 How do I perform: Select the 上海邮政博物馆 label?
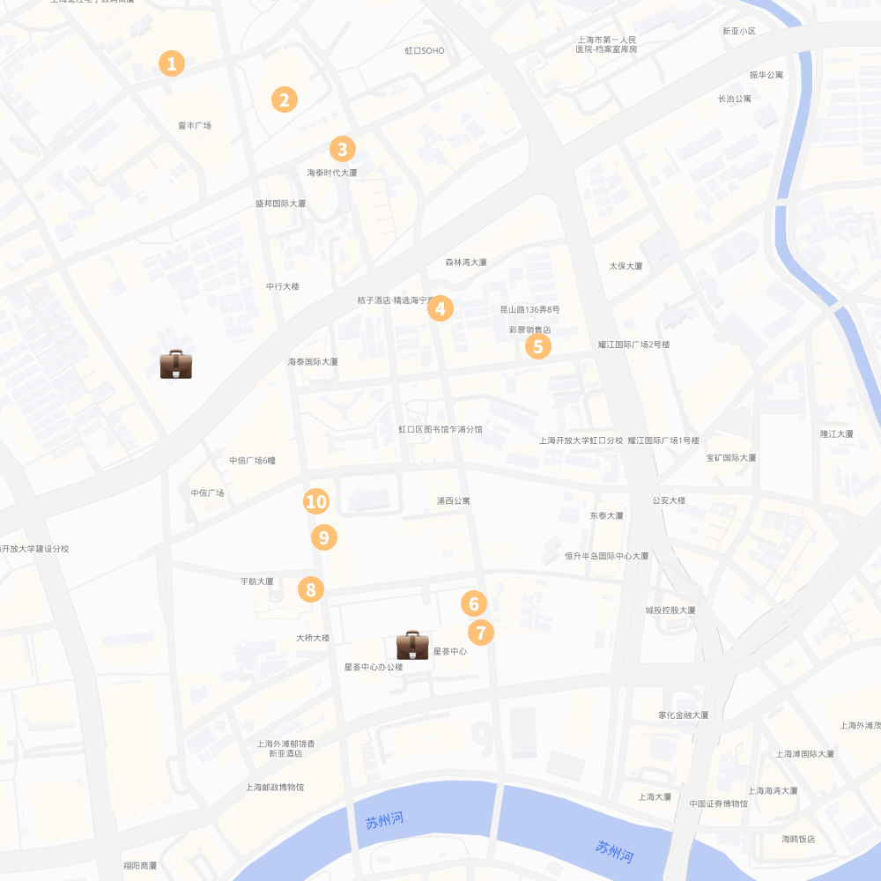coord(275,787)
